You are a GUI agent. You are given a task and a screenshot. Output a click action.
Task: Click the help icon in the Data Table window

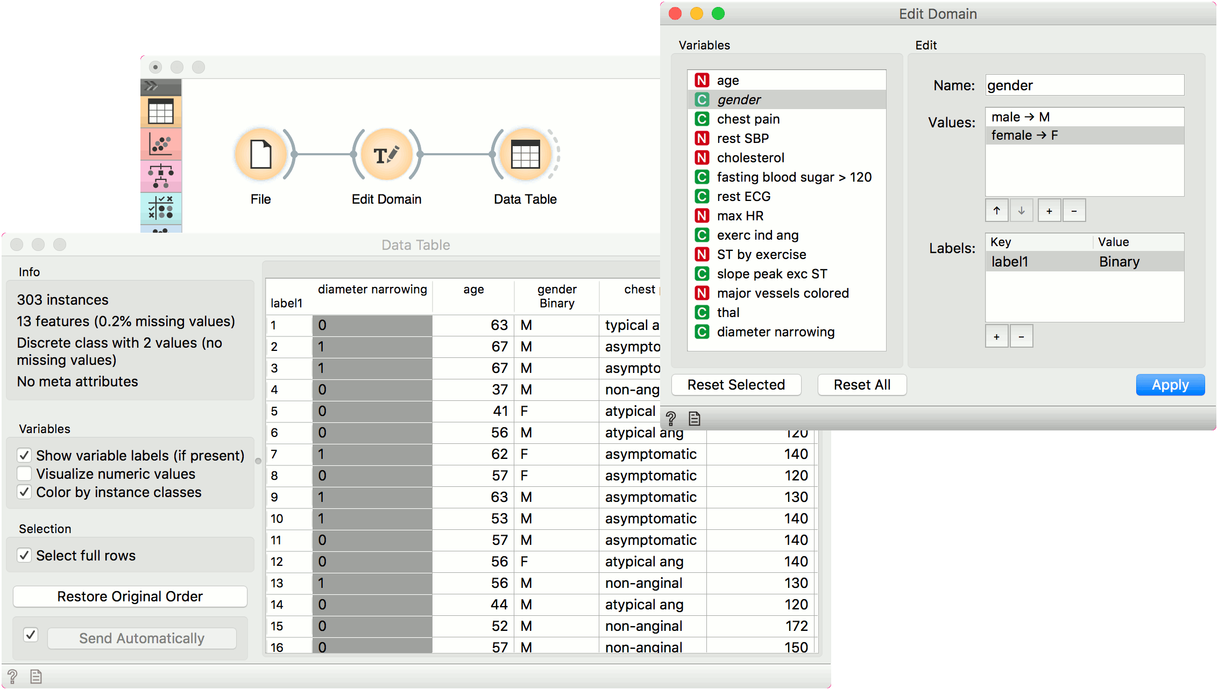[12, 676]
